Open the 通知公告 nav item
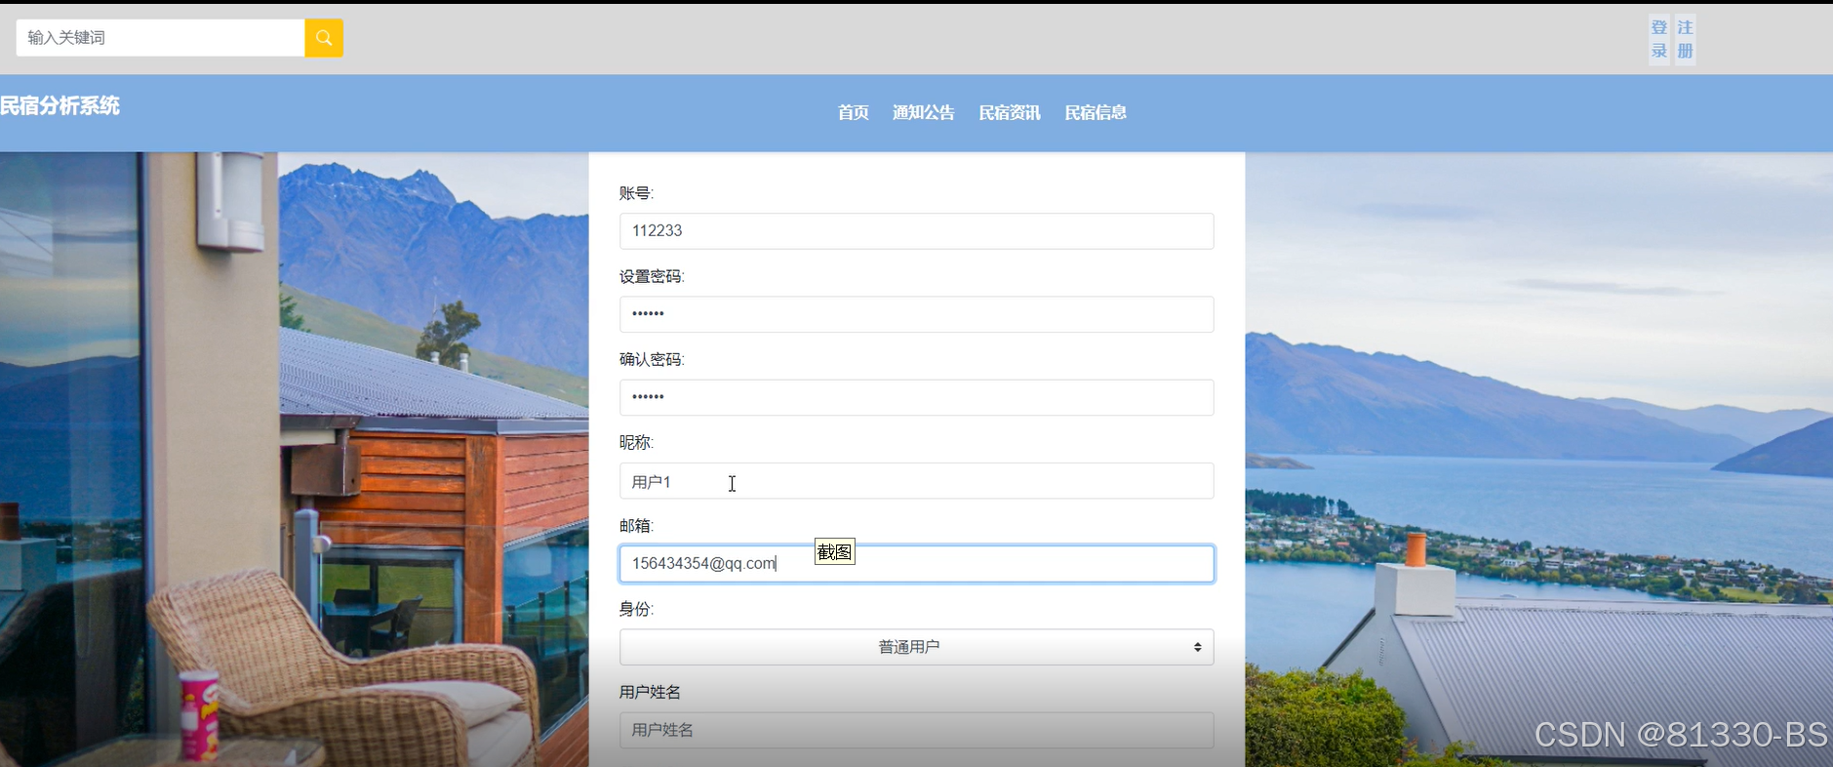 click(924, 113)
